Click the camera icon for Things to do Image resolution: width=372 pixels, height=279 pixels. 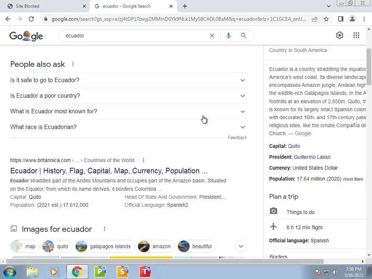pos(273,211)
